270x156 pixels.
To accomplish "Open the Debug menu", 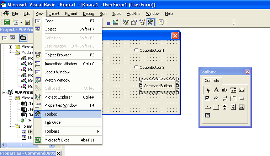I will (x=88, y=13).
